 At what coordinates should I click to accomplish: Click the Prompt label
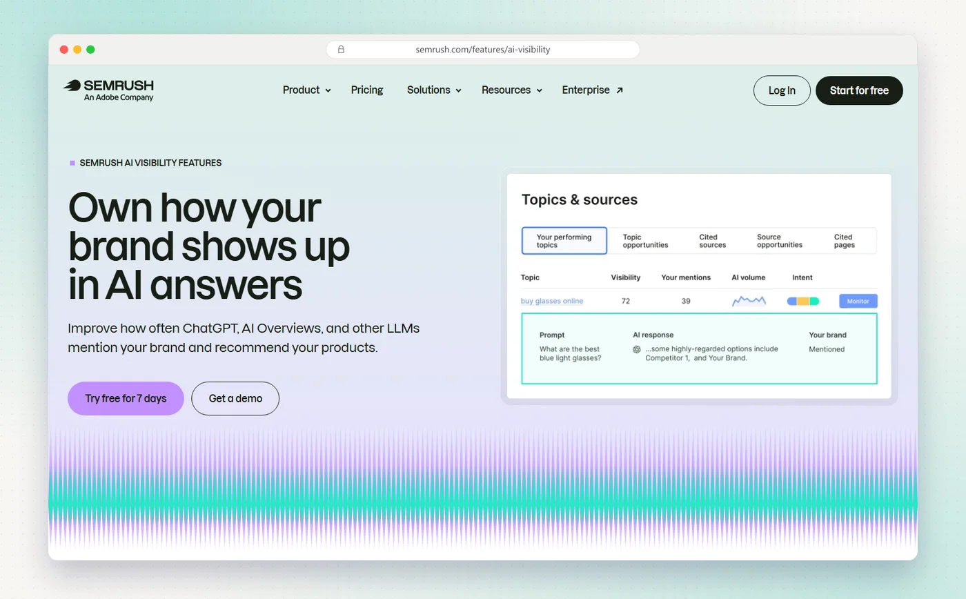click(x=552, y=335)
